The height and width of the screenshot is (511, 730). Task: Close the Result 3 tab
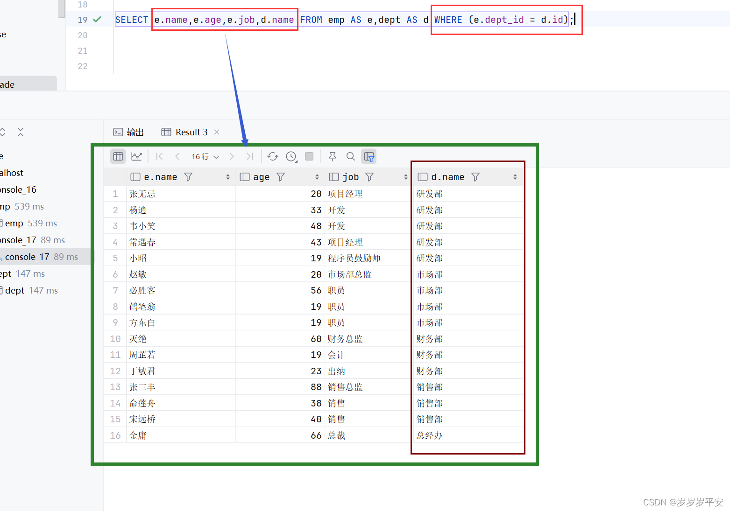tap(217, 132)
